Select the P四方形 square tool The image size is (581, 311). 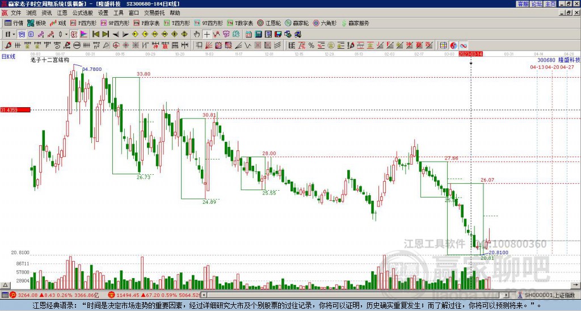(x=83, y=23)
